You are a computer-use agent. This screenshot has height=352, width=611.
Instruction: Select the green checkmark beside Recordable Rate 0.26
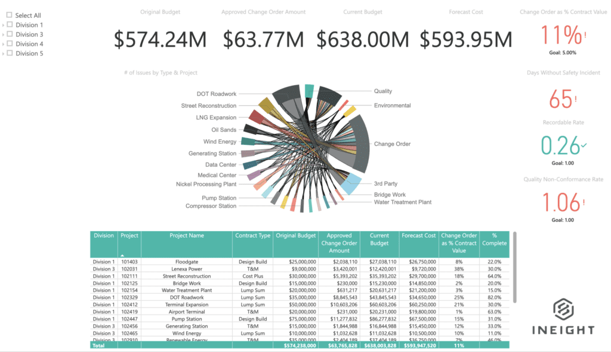point(582,145)
